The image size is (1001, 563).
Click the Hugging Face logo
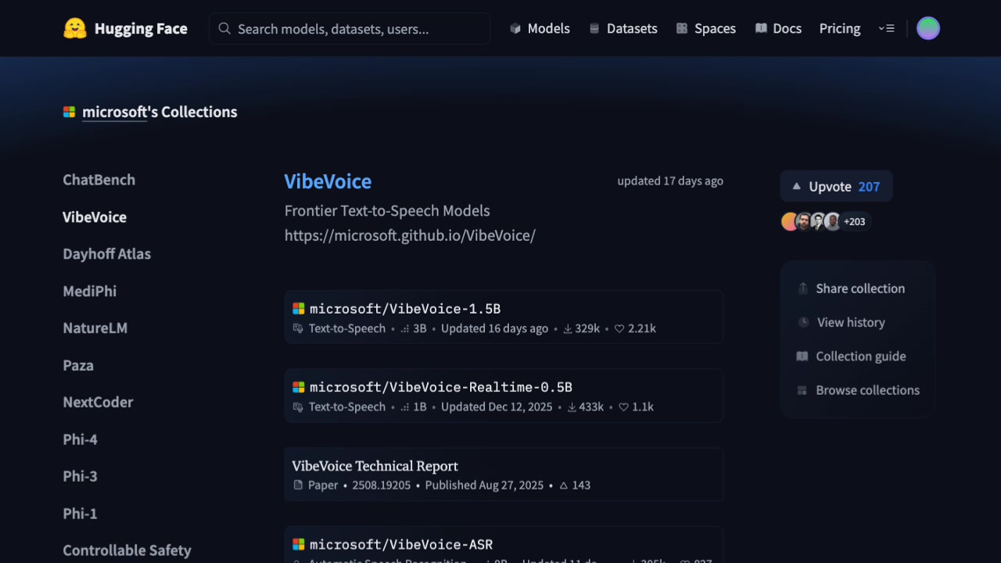click(76, 28)
